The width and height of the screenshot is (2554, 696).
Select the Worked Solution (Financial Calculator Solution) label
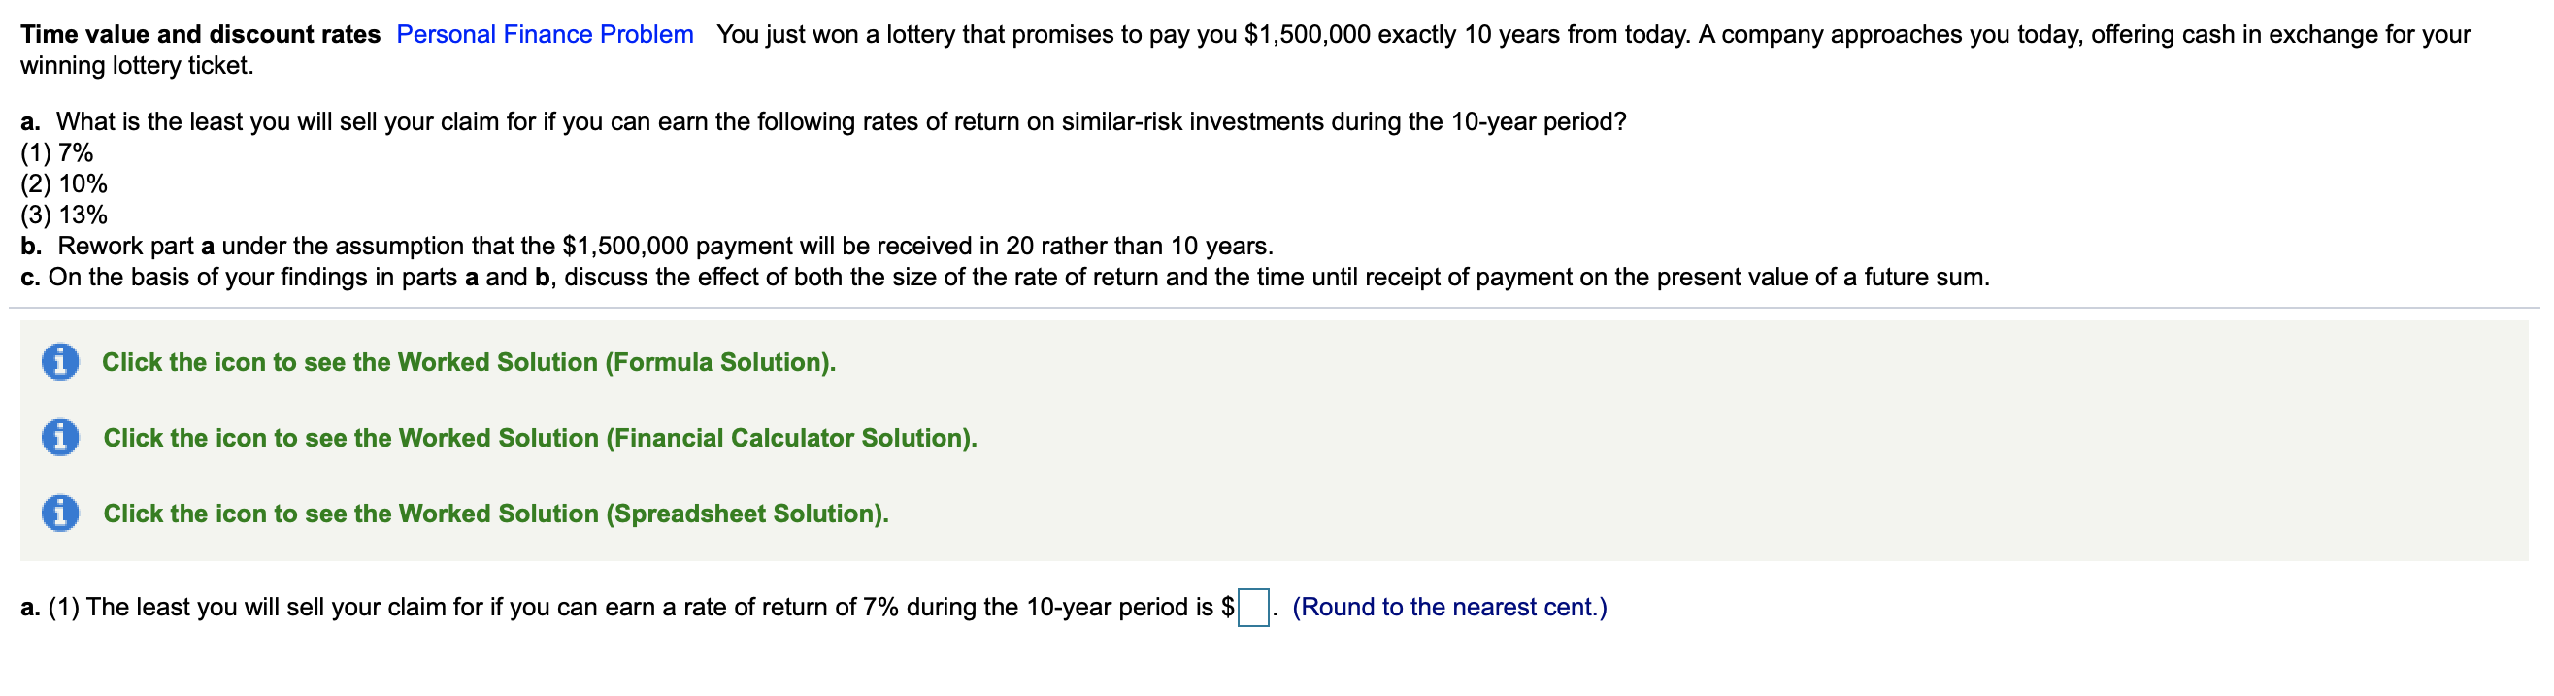(x=541, y=438)
